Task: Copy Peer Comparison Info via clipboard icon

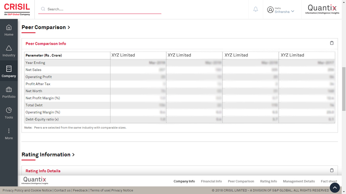Action: 332,43
